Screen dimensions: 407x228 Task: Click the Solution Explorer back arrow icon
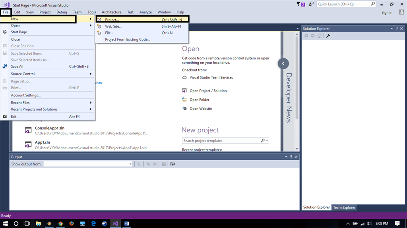[306, 36]
